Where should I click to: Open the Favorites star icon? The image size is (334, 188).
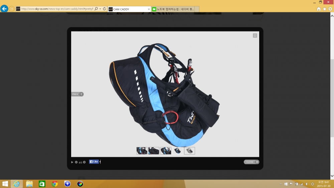324,9
